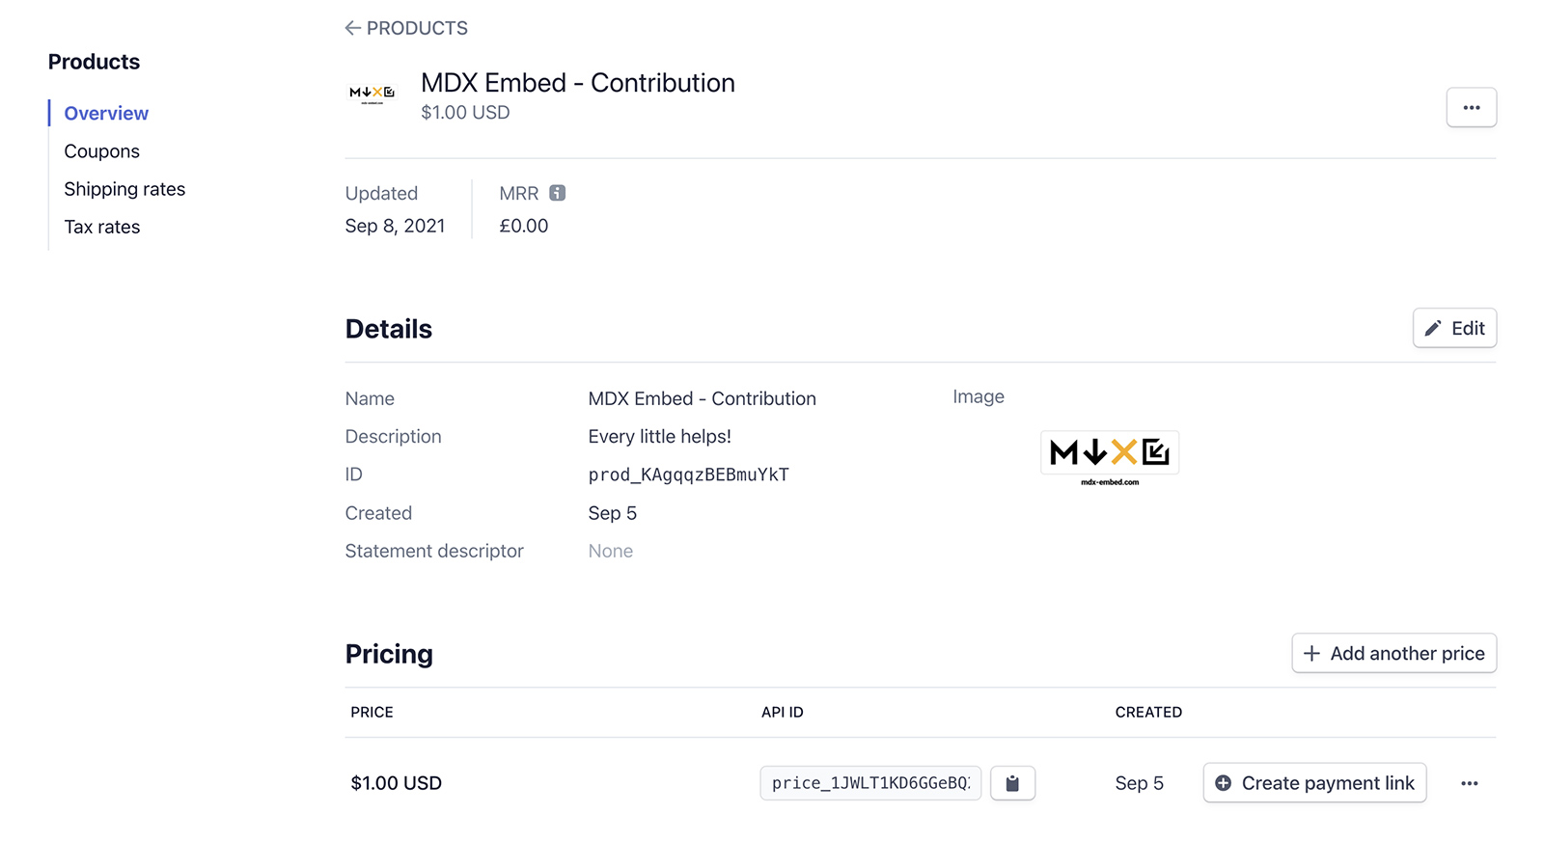Click the mdx-embed.com image in Details
Screen dimensions: 1544x868
[1109, 454]
